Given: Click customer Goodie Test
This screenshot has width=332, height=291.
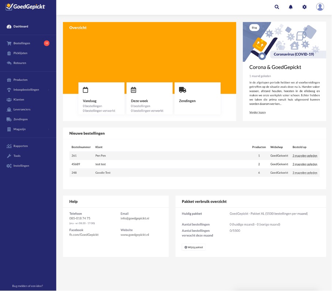Looking at the screenshot, I should [x=103, y=173].
